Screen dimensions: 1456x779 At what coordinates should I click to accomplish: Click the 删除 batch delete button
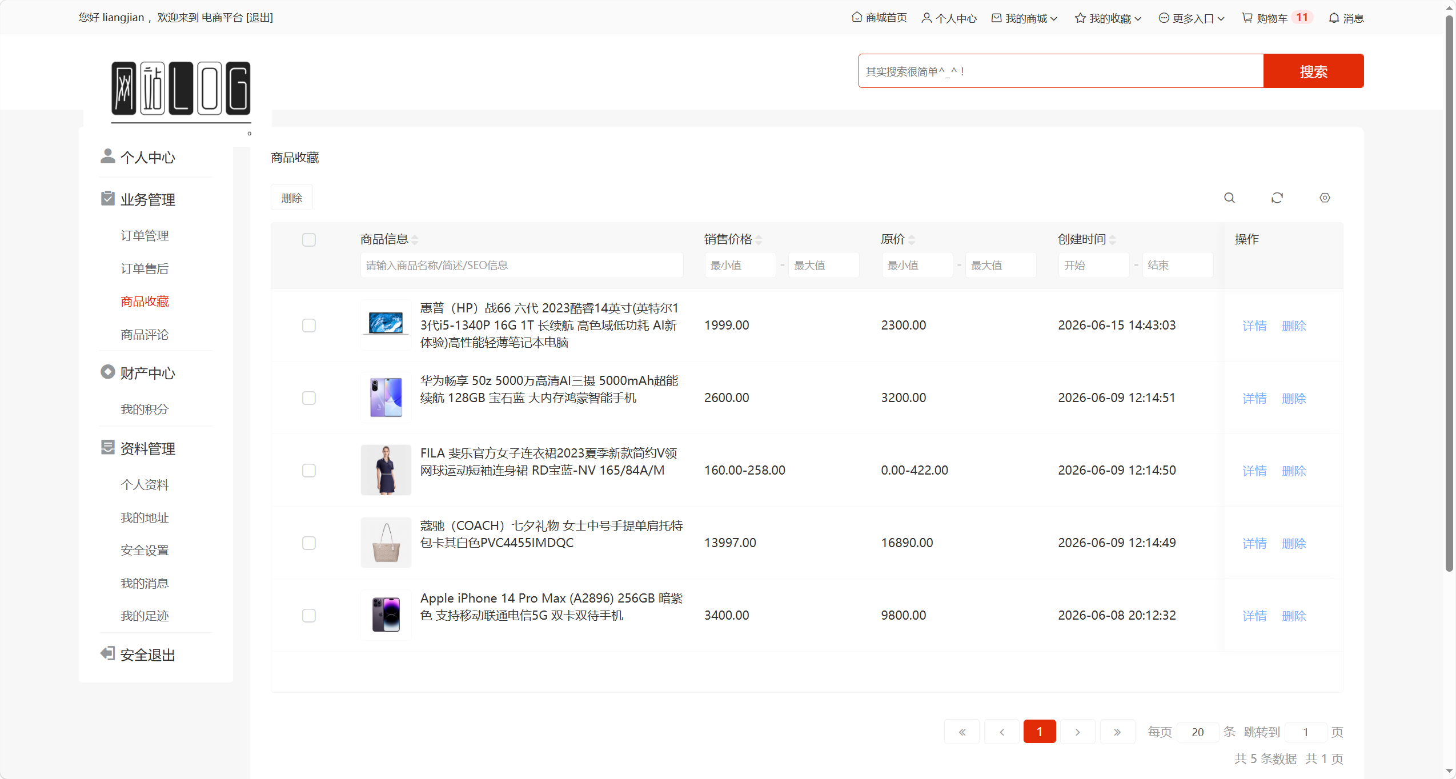point(291,198)
